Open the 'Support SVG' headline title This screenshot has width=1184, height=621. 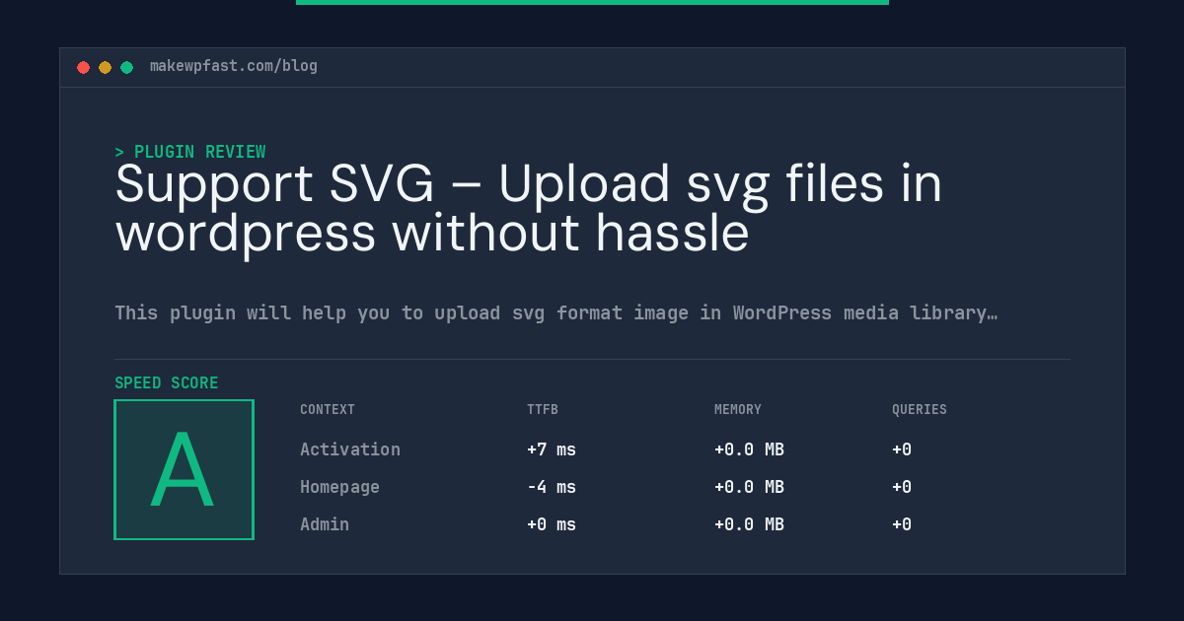tap(529, 208)
